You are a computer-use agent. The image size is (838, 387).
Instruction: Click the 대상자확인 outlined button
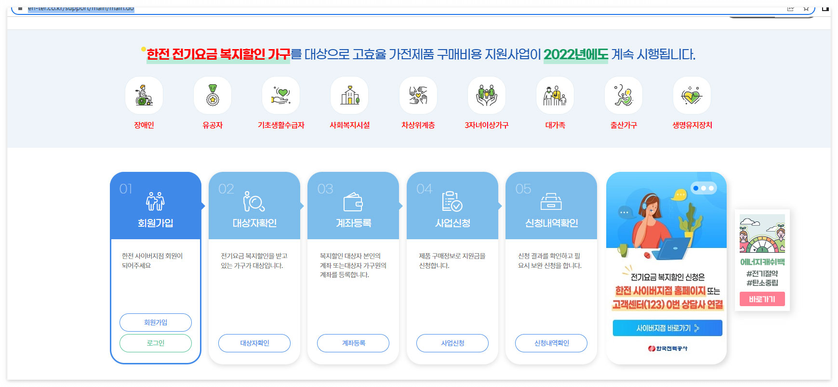coord(254,343)
